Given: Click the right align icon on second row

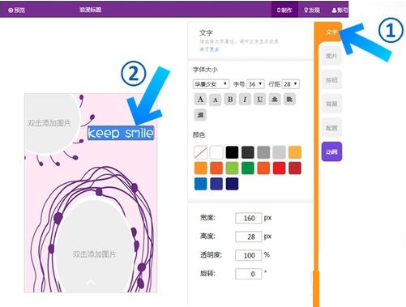Looking at the screenshot, I should point(200,115).
